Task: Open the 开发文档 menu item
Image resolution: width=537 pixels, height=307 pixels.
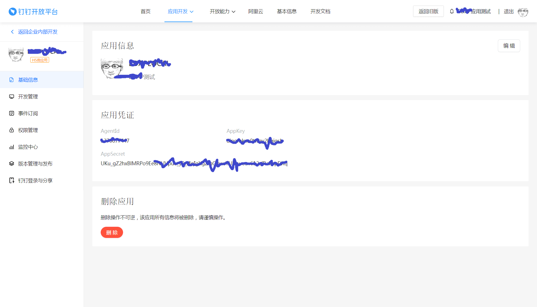Action: 320,11
